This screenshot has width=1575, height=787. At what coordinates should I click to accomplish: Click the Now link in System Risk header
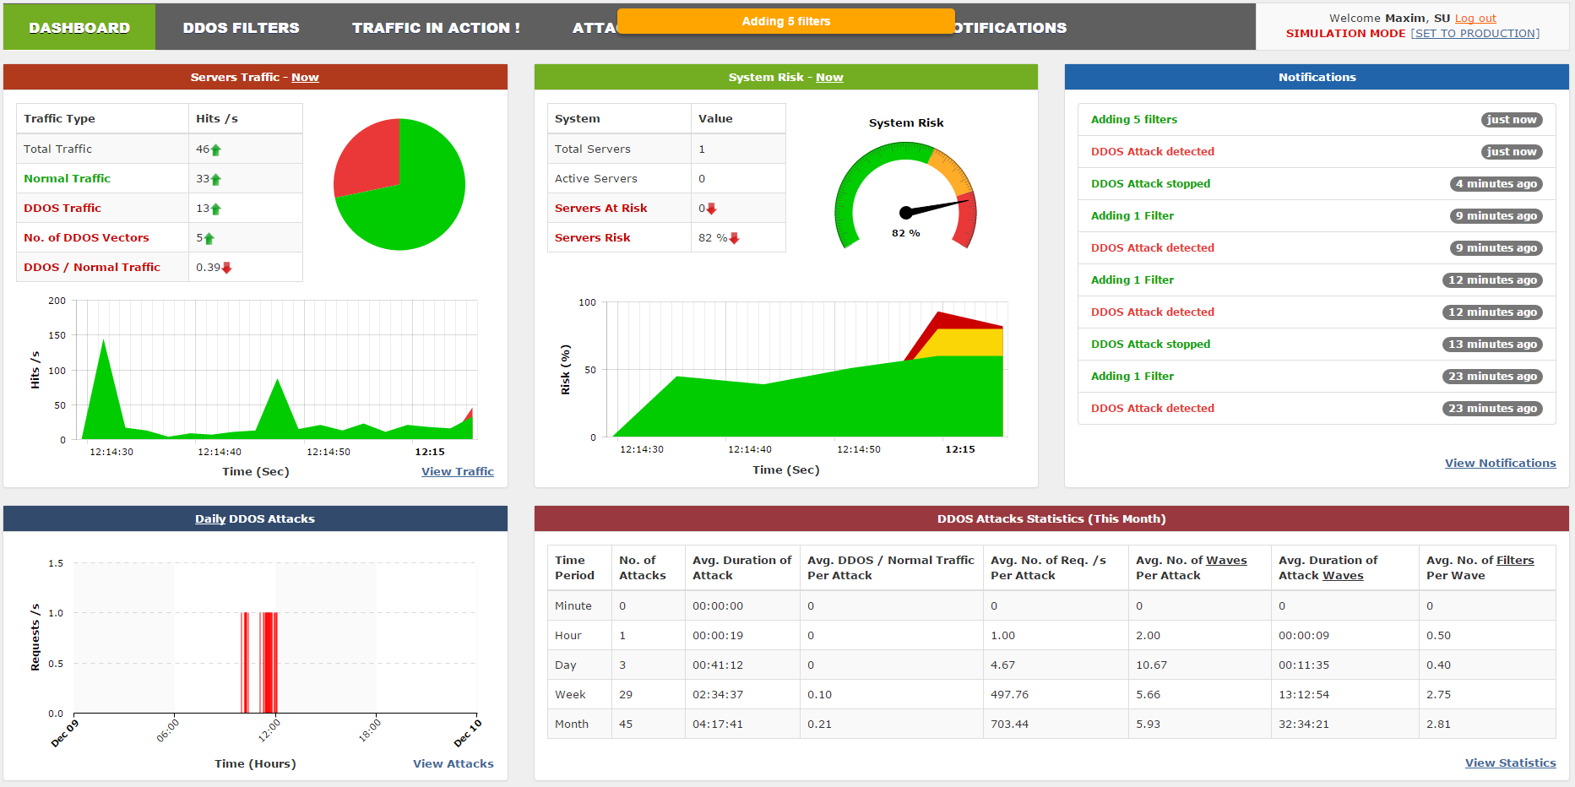click(x=828, y=78)
